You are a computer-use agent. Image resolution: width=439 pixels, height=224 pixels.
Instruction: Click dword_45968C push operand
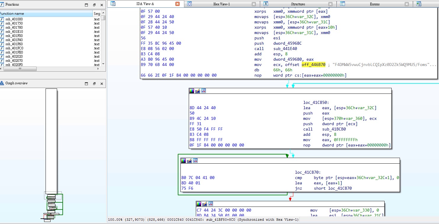288,43
